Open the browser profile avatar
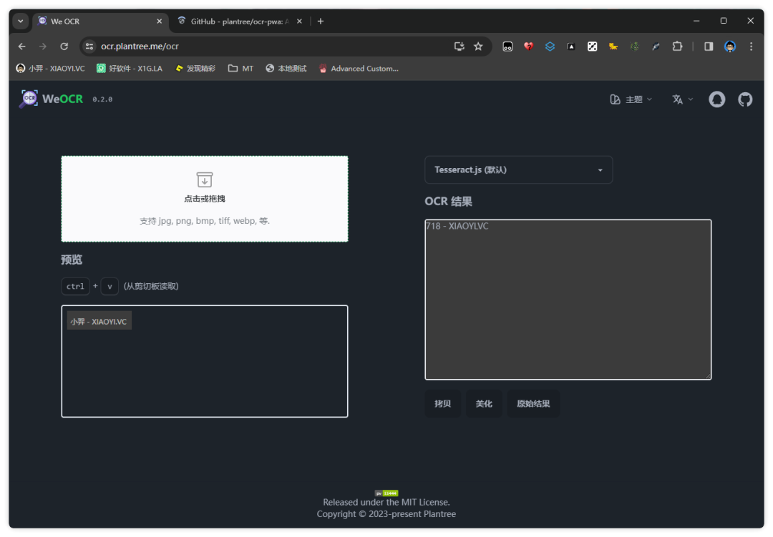773x537 pixels. [x=730, y=46]
